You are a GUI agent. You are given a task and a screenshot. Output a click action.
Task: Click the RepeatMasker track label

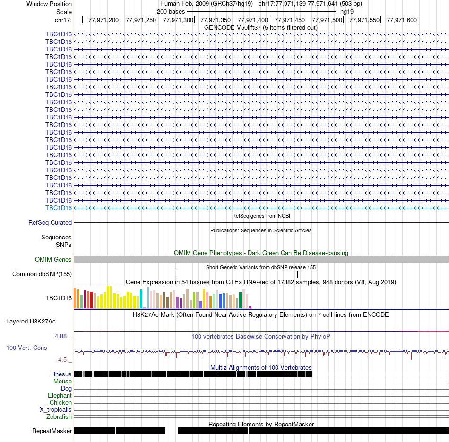[x=52, y=431]
